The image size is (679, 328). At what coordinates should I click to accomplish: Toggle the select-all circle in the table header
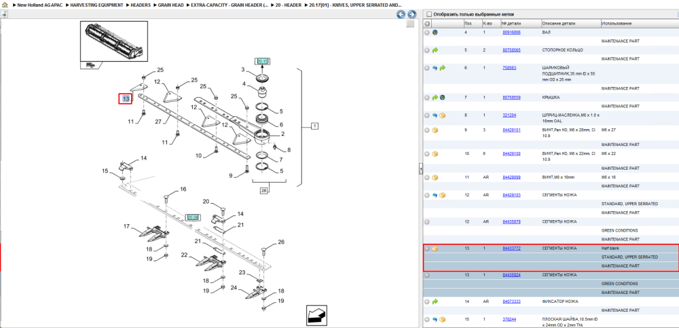point(427,23)
